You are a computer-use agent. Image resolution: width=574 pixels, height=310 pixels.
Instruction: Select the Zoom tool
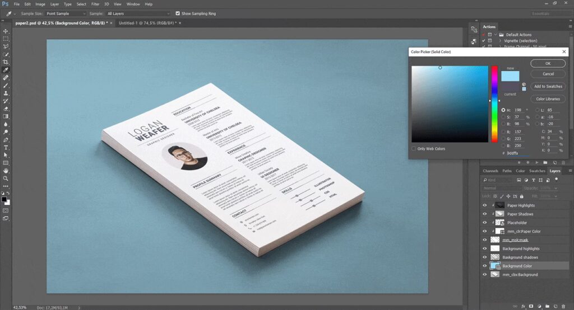[x=6, y=179]
